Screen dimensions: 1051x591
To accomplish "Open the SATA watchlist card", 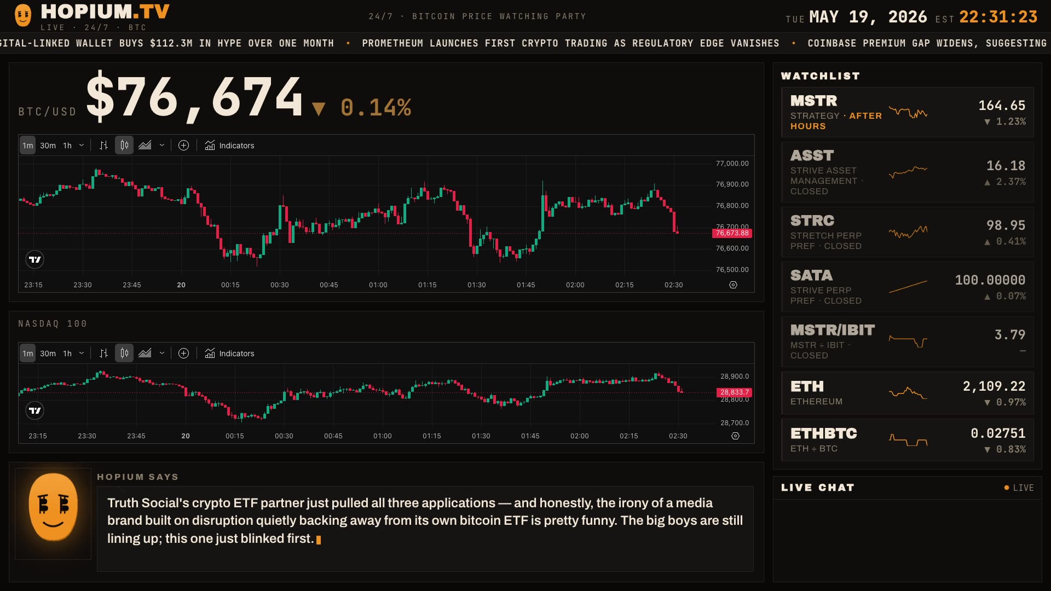I will click(907, 287).
